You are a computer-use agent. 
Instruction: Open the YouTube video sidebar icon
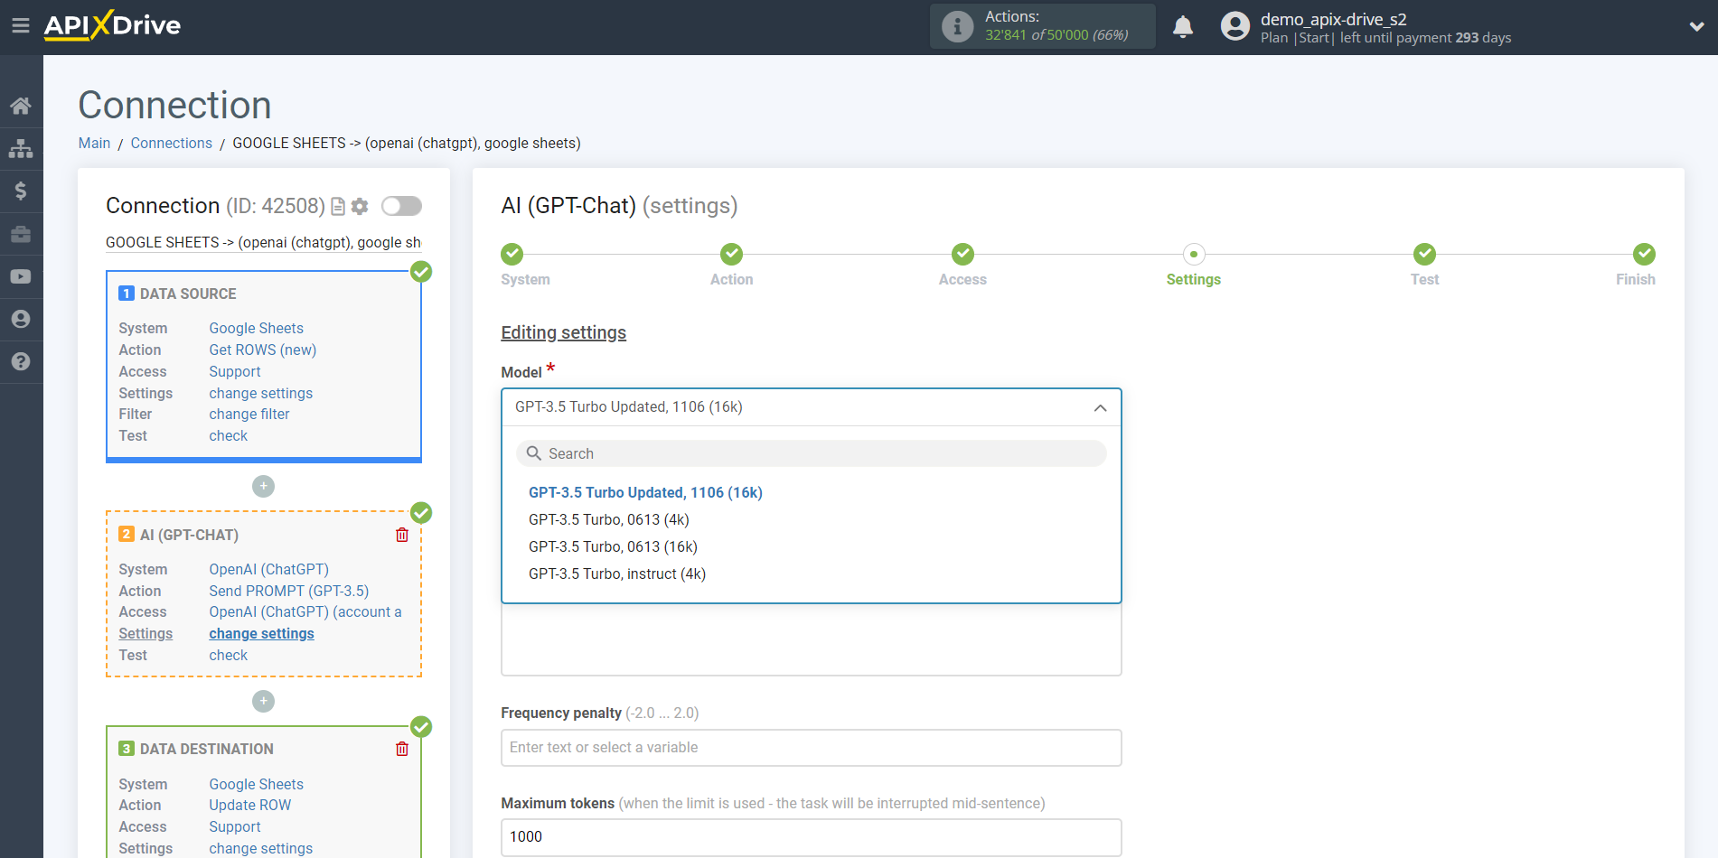pos(21,276)
